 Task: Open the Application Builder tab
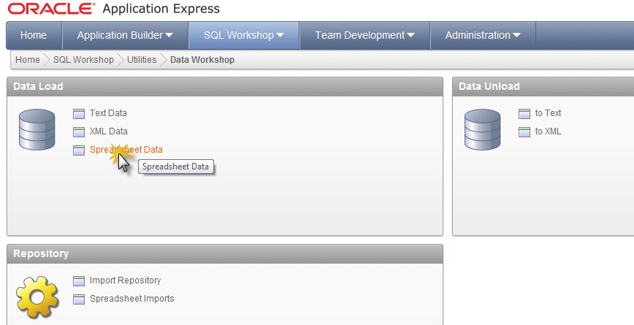pos(126,35)
